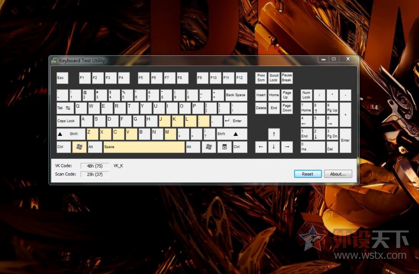Click the right arrow key

pyautogui.click(x=287, y=147)
